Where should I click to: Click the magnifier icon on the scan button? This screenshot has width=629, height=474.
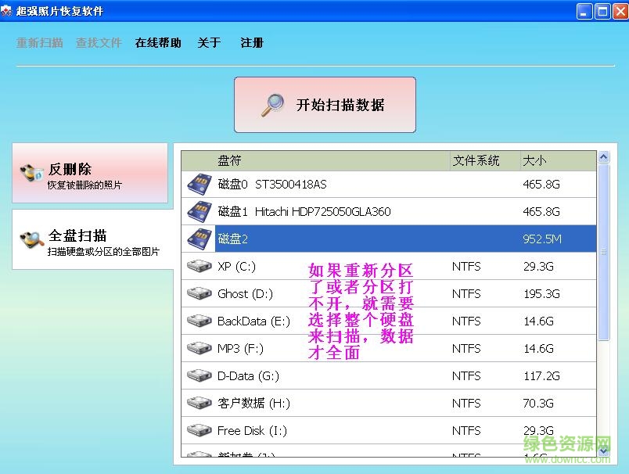(274, 104)
